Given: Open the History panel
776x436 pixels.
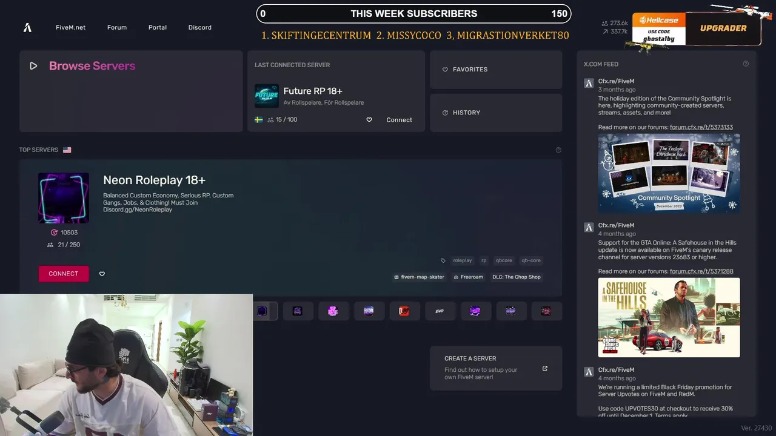Looking at the screenshot, I should pyautogui.click(x=496, y=113).
